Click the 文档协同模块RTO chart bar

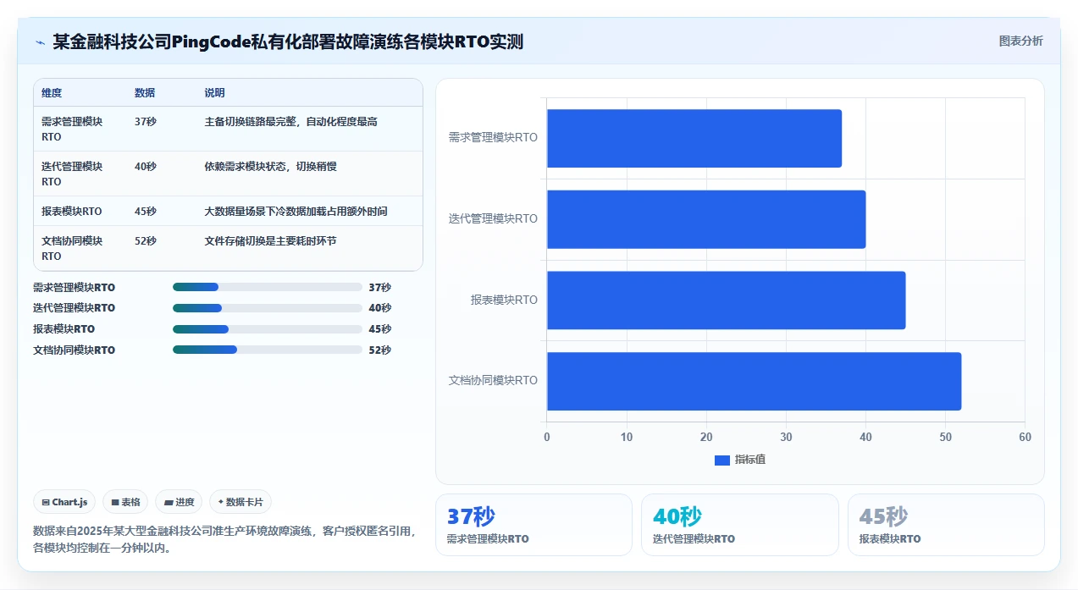[754, 381]
